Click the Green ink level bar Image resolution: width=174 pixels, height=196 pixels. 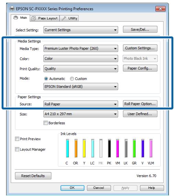(x=134, y=148)
